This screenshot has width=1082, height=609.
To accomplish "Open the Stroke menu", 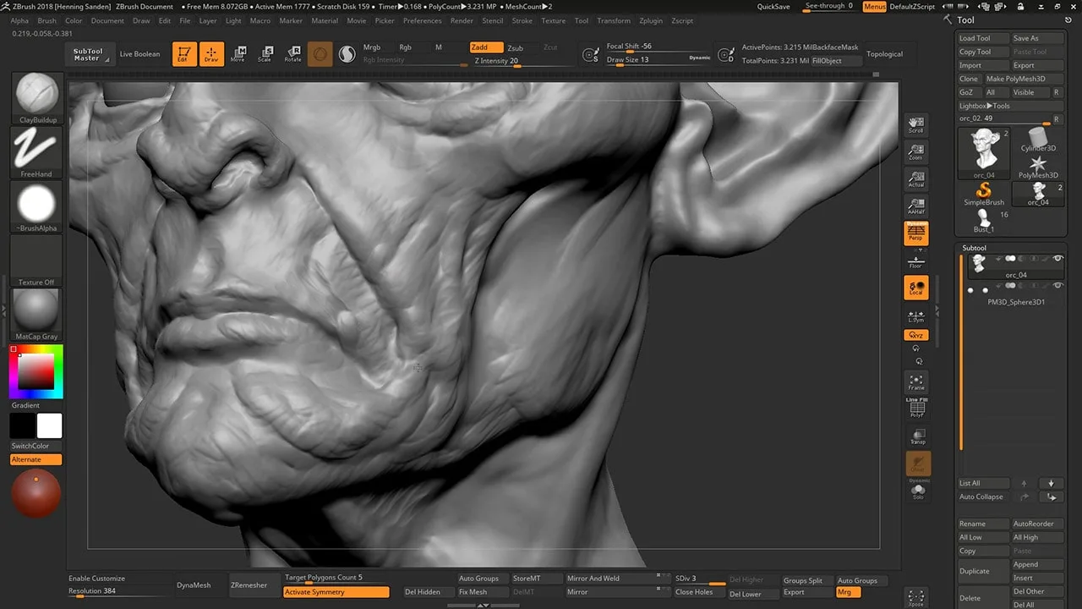I will [522, 20].
